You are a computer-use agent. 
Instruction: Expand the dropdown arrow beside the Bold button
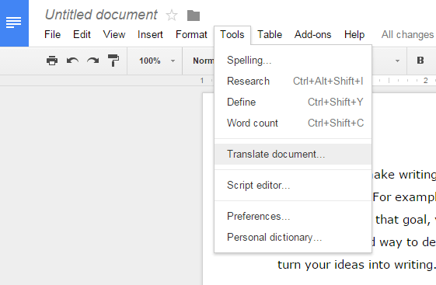[x=397, y=61]
